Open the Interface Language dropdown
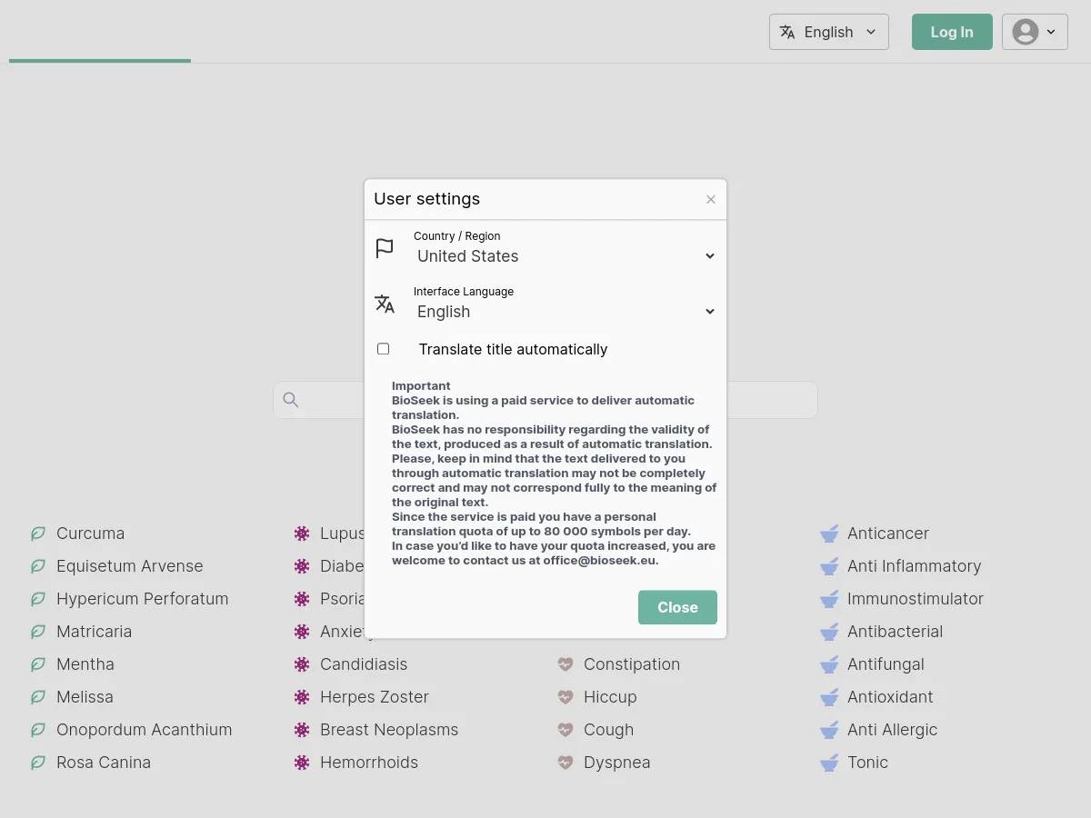This screenshot has width=1091, height=818. coord(564,312)
